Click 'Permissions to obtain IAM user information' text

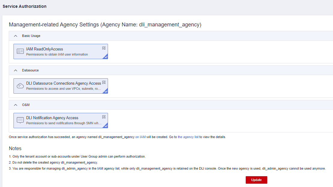click(57, 54)
